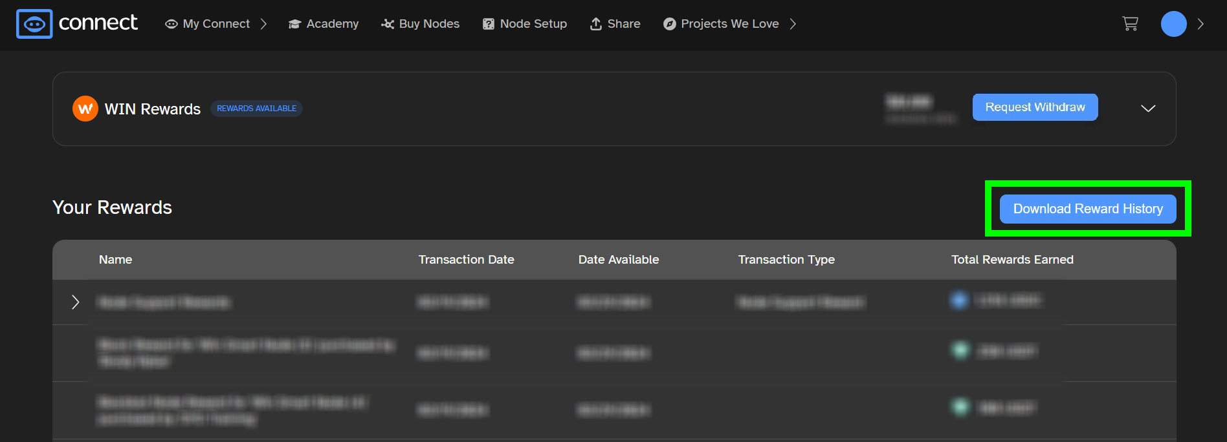Click the blue token icon in first row
Screen dimensions: 1227x442
[959, 300]
